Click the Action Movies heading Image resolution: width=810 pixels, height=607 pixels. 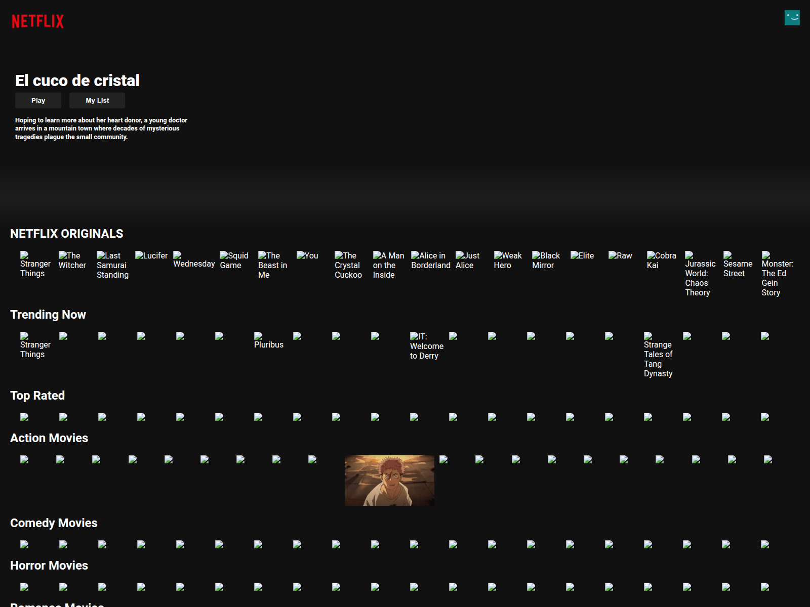49,438
